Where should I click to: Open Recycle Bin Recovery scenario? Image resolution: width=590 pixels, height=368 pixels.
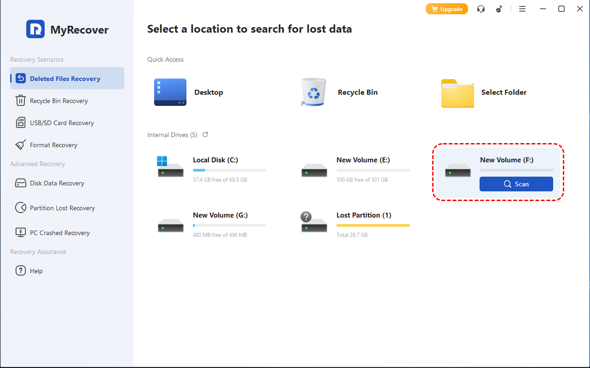[x=67, y=101]
